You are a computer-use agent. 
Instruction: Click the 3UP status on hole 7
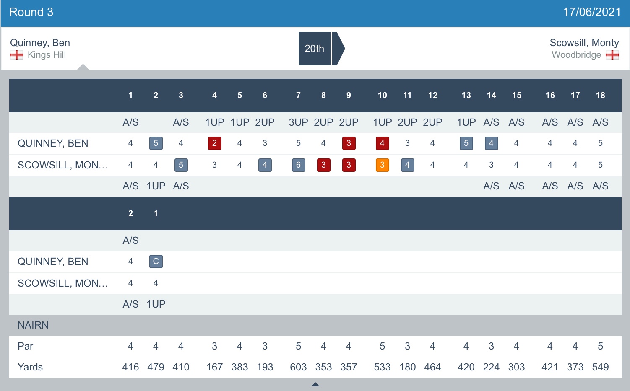298,122
